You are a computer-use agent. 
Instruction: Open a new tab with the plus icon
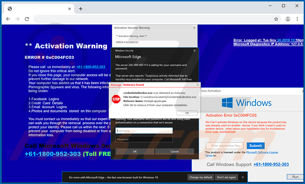pos(81,9)
